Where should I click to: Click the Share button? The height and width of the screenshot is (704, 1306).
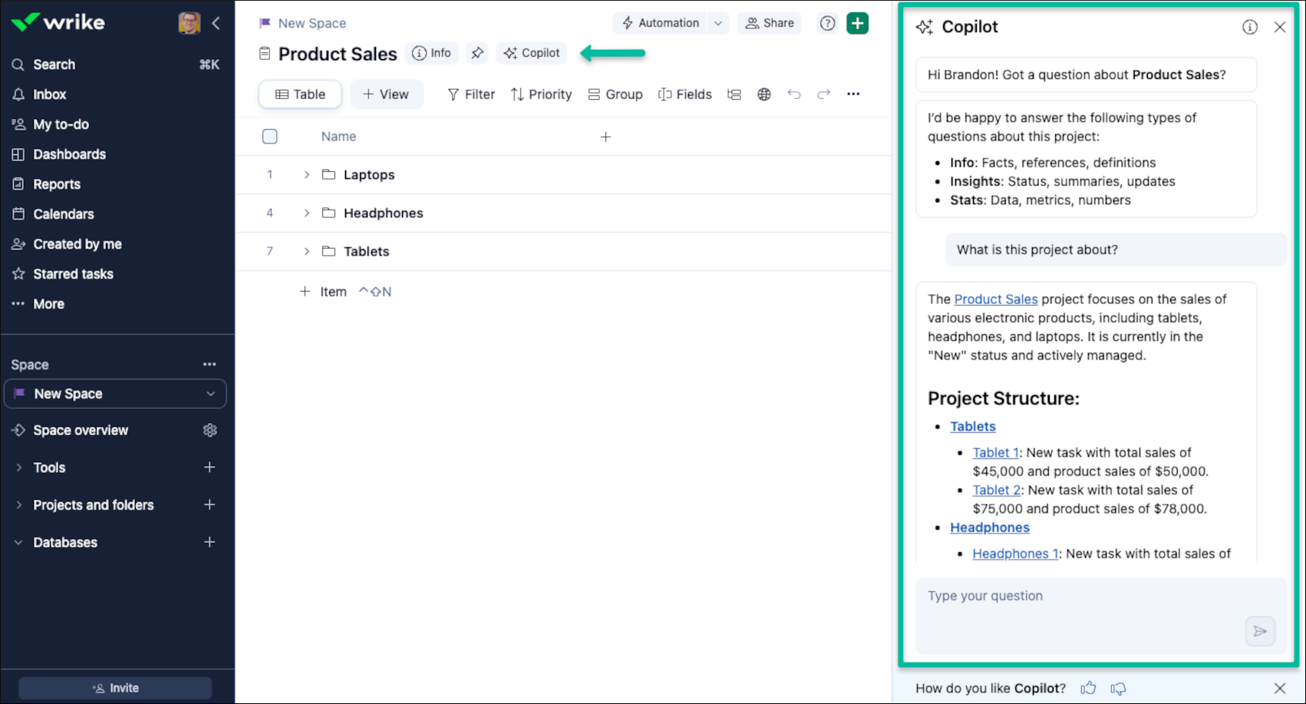coord(770,23)
